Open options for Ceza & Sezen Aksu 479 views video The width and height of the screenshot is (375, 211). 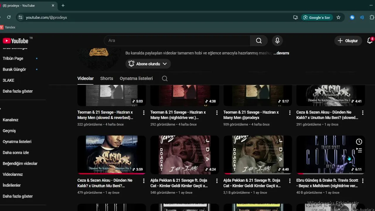tap(144, 181)
